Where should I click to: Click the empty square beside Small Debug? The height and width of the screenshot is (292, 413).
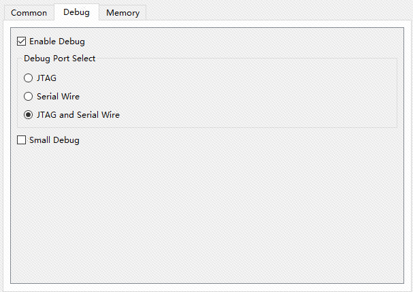(x=22, y=140)
